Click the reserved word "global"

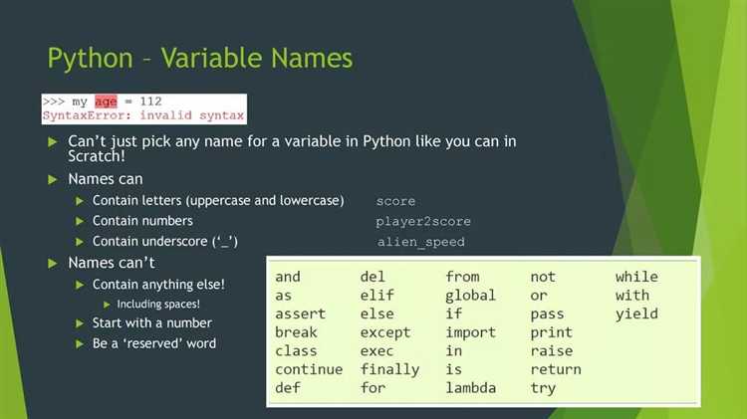[x=471, y=296]
